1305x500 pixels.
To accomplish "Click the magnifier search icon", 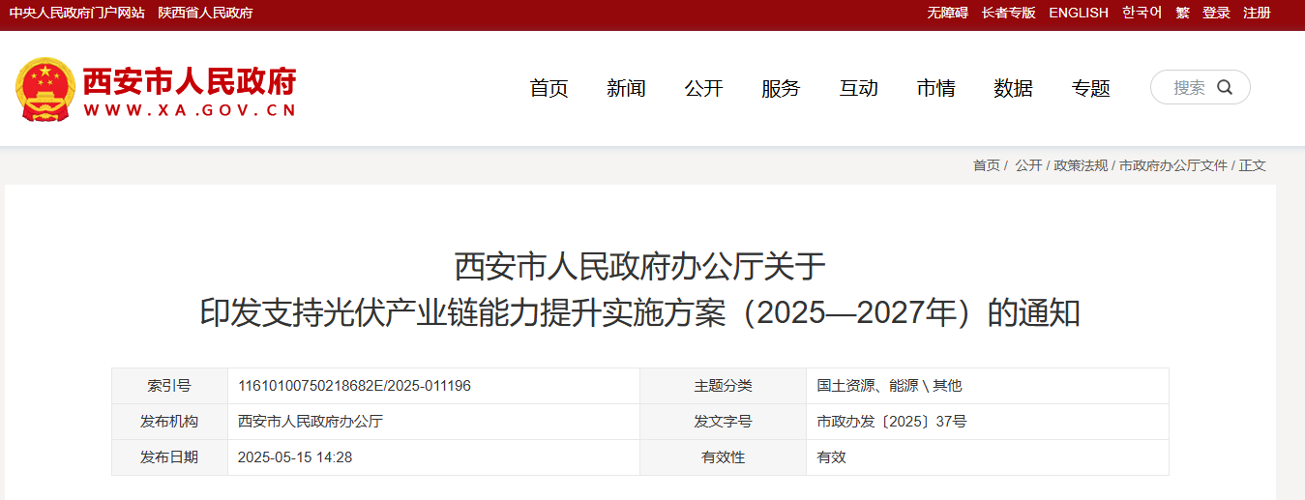I will pos(1225,88).
